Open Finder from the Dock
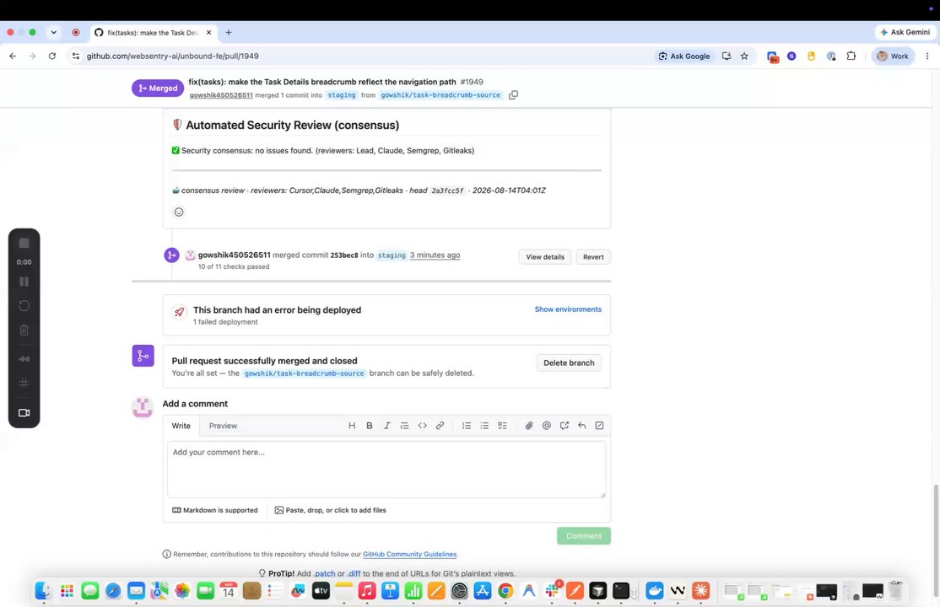Screen dimensions: 940x607 pos(42,591)
